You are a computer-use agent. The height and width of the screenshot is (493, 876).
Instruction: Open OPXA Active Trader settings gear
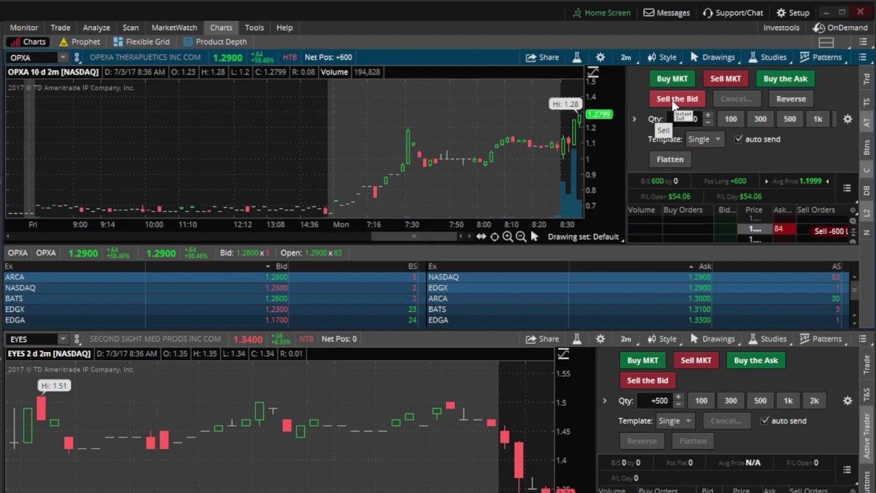pyautogui.click(x=847, y=119)
